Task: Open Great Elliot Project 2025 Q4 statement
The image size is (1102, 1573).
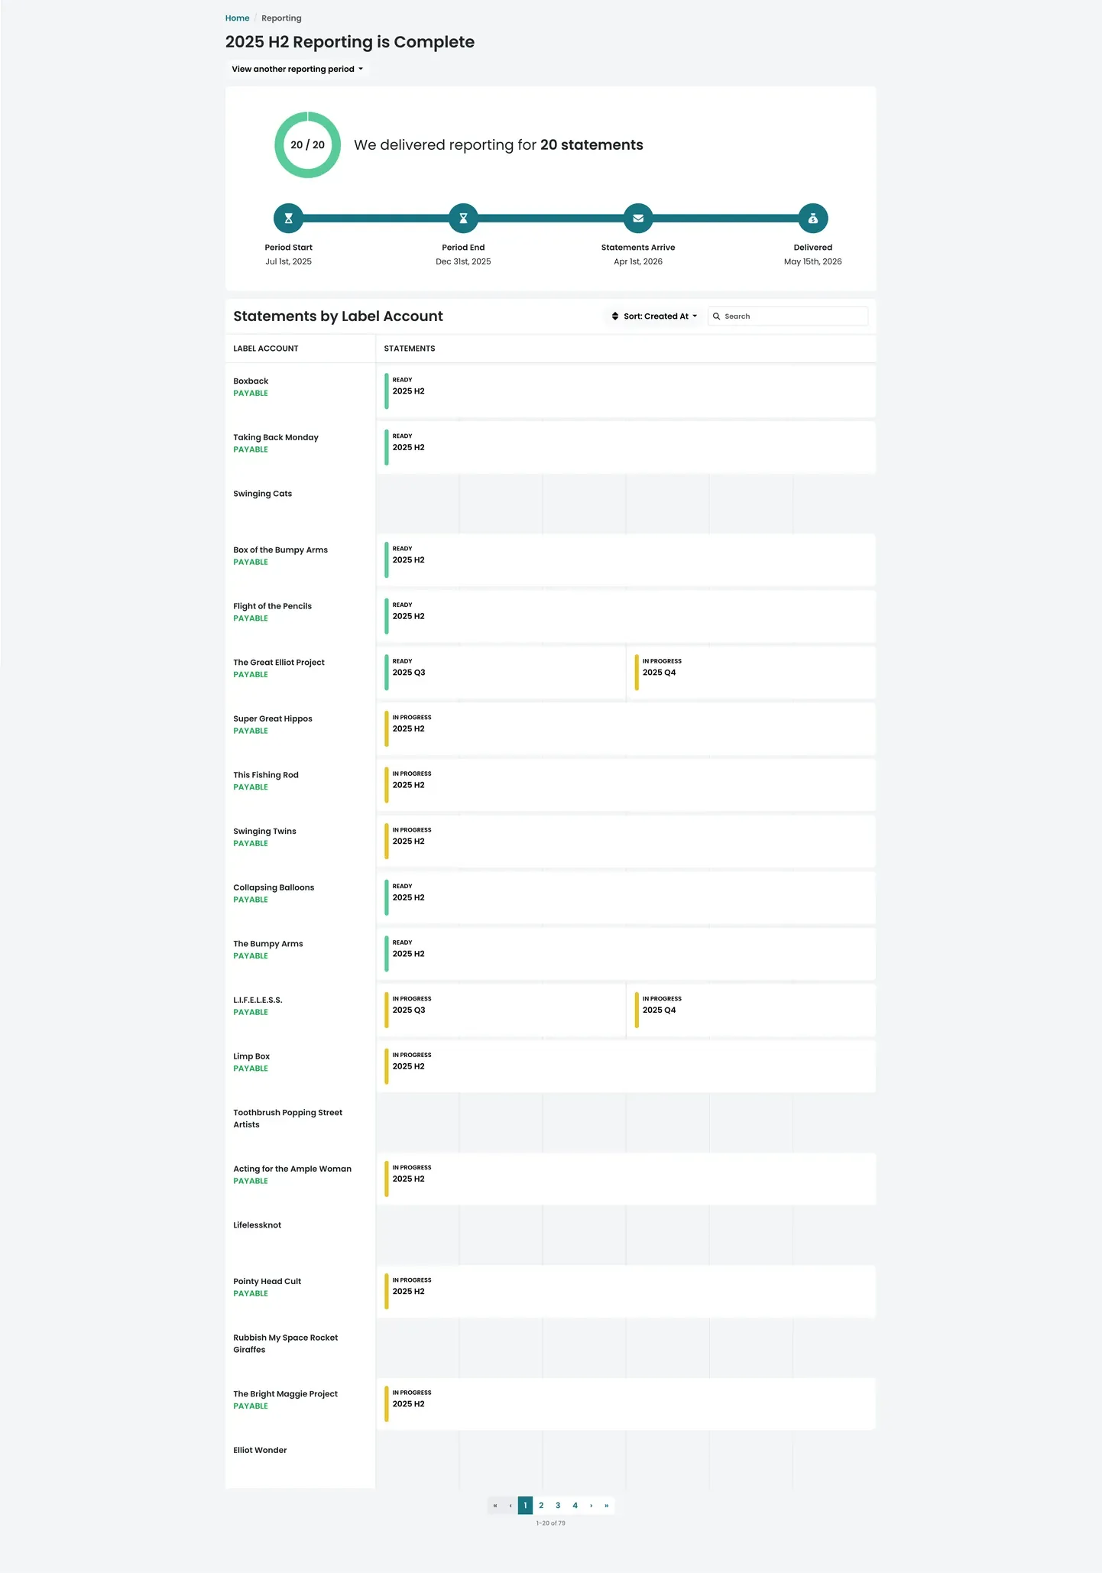Action: (x=751, y=673)
